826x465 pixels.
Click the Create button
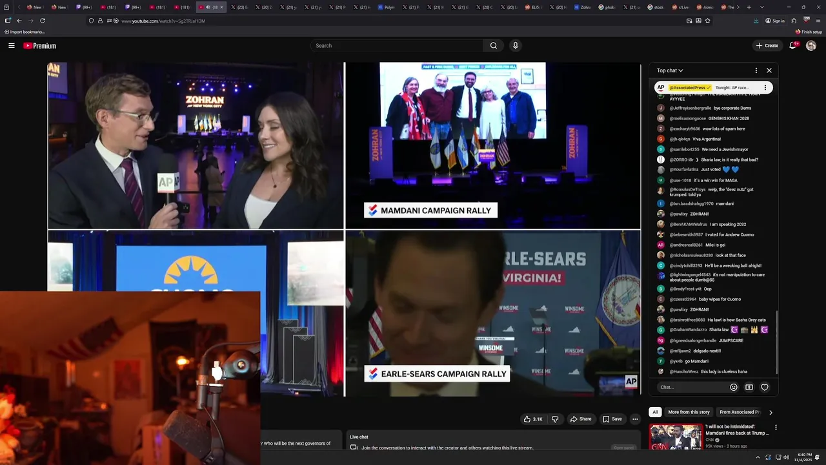(x=767, y=46)
